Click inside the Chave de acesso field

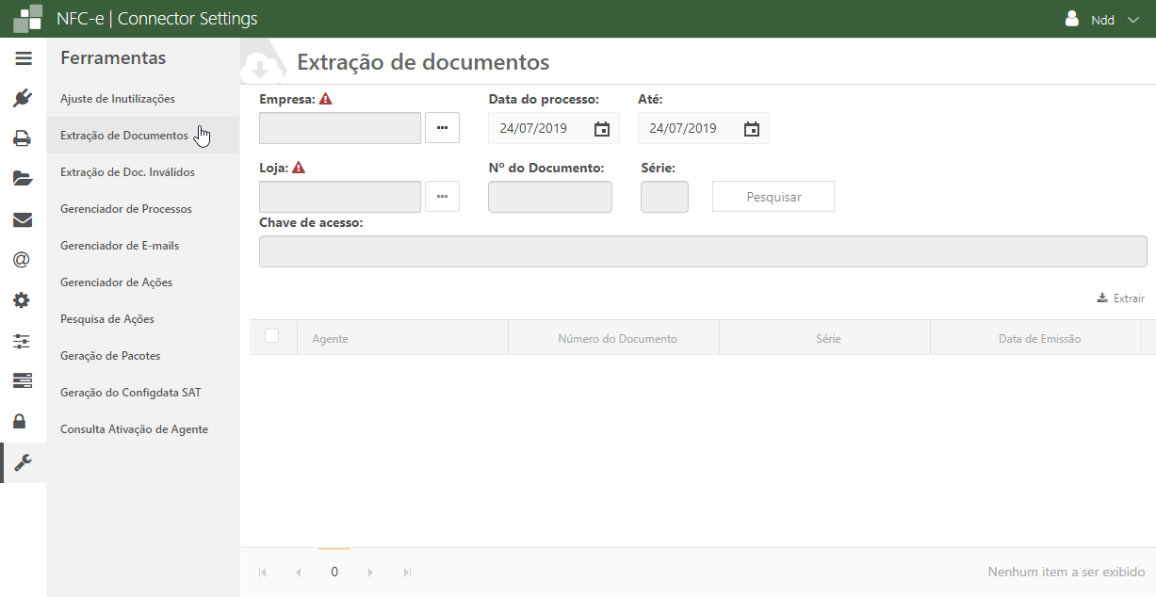point(702,251)
